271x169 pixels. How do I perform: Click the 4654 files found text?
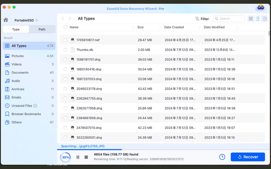(116, 154)
